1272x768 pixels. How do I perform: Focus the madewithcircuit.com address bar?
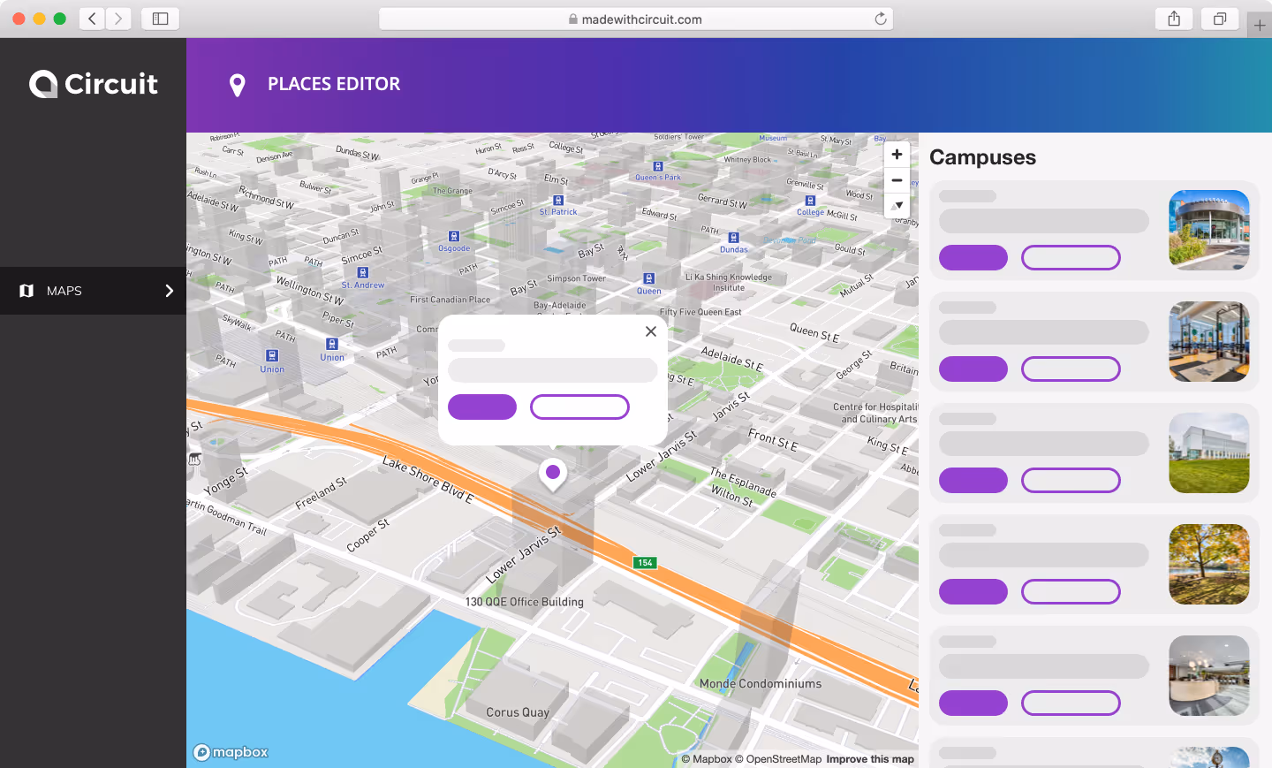(636, 19)
